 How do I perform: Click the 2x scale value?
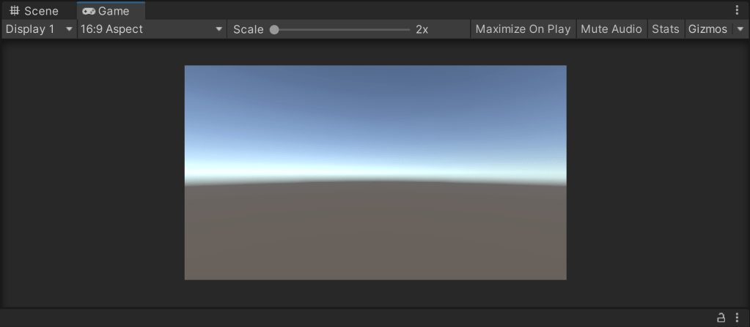(422, 29)
